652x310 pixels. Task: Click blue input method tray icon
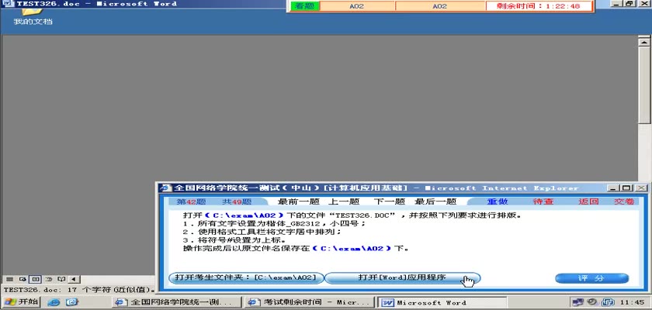609,302
